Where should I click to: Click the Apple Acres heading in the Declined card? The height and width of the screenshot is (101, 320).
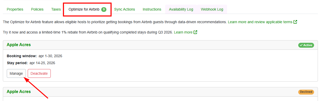click(x=19, y=91)
